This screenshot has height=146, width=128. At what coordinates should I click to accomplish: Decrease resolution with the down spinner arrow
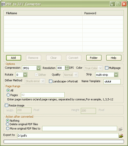67,69
